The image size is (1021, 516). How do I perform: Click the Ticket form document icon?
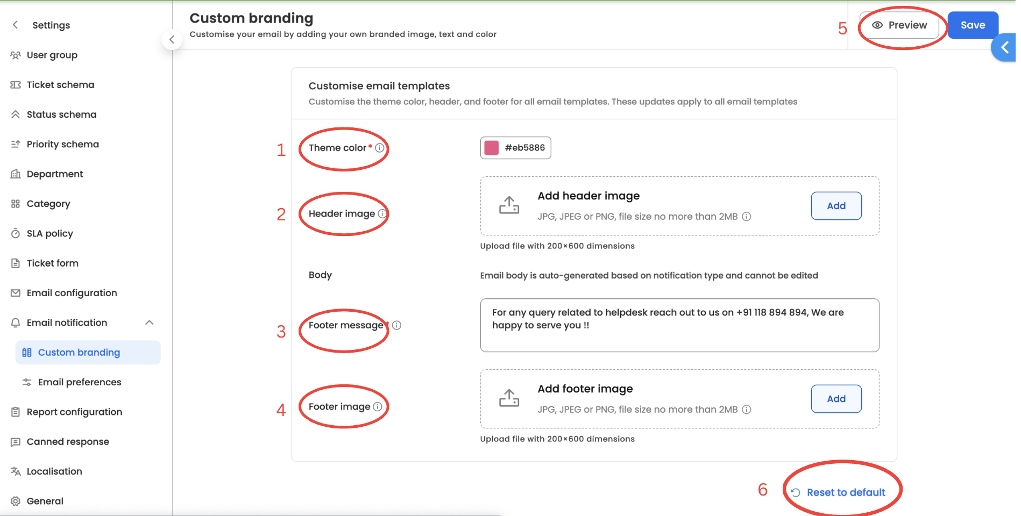16,263
